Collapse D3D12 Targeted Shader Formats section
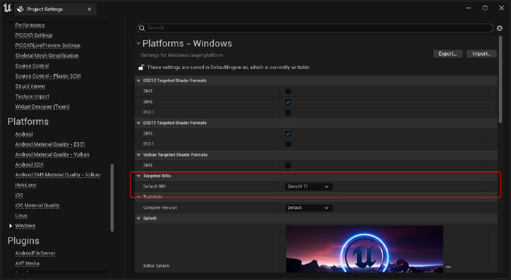 tap(139, 80)
